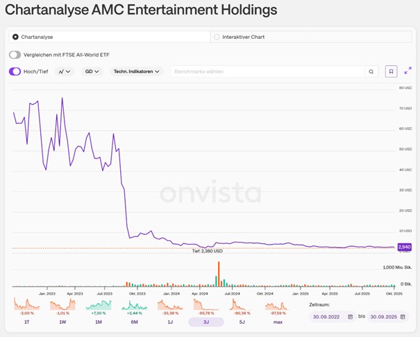Disable the Hoch/Tief switch
Screen dimensions: 420x337
point(15,71)
